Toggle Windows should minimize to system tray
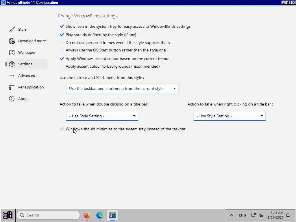This screenshot has height=222, width=296. (62, 129)
